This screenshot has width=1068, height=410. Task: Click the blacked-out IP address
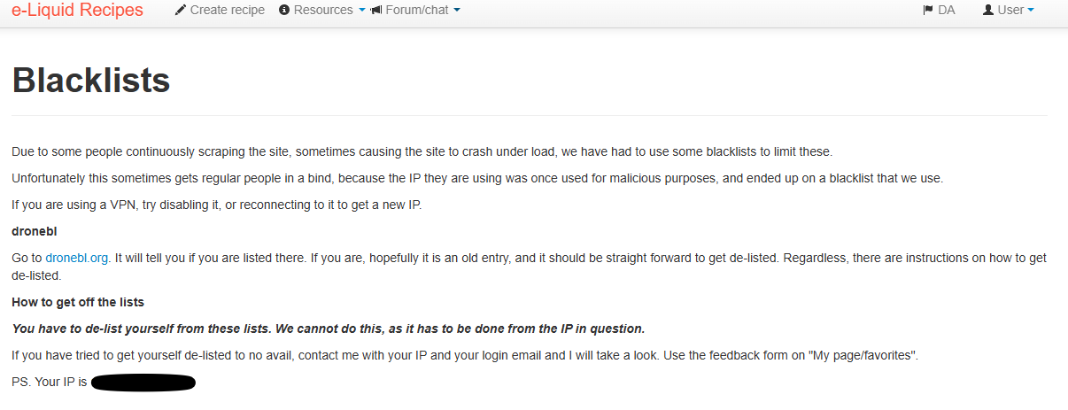click(x=143, y=383)
